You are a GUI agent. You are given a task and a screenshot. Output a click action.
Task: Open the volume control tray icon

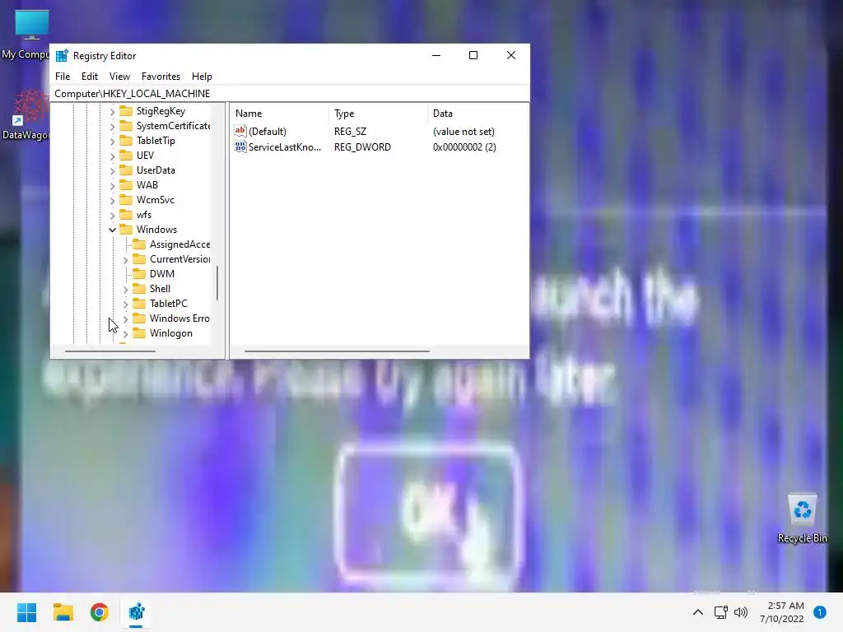(741, 612)
